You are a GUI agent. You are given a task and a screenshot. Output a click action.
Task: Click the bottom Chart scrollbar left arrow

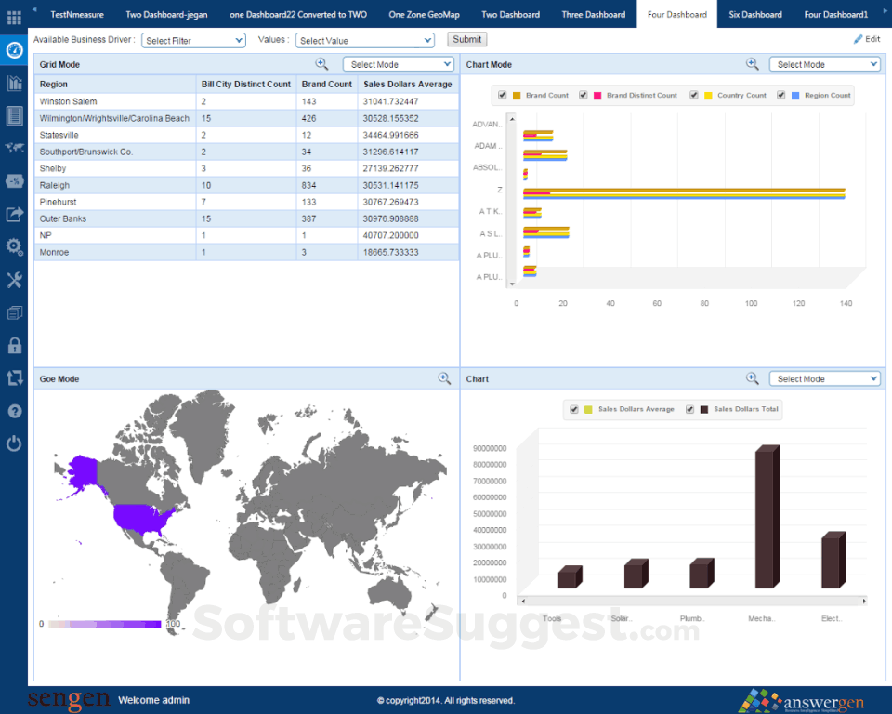point(523,601)
